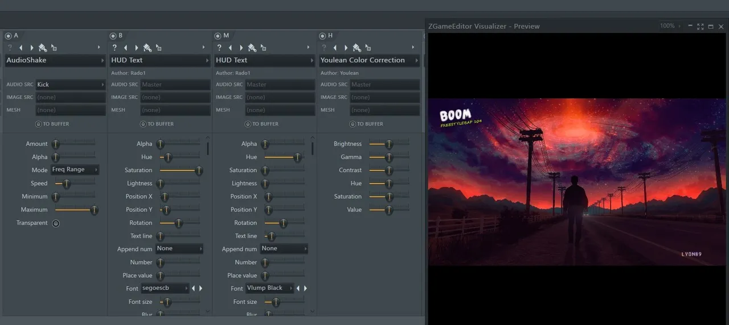729x325 pixels.
Task: Toggle fullscreen in the Preview window
Action: (x=701, y=26)
